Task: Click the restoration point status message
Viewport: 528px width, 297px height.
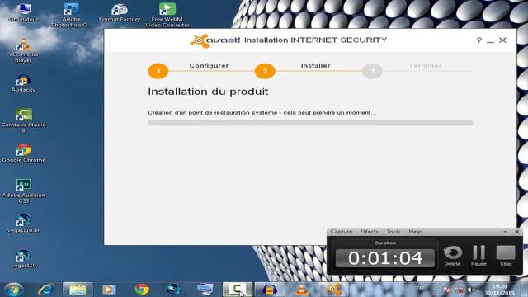Action: point(262,113)
